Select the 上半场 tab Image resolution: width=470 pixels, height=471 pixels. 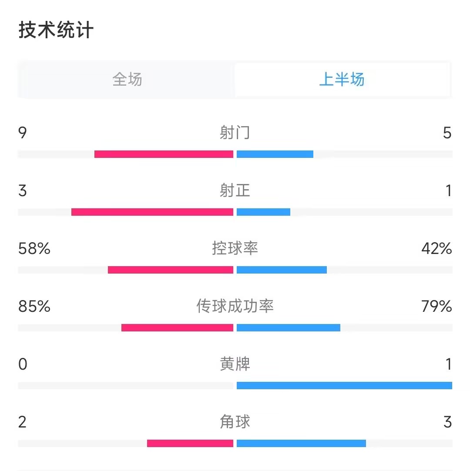pyautogui.click(x=342, y=80)
